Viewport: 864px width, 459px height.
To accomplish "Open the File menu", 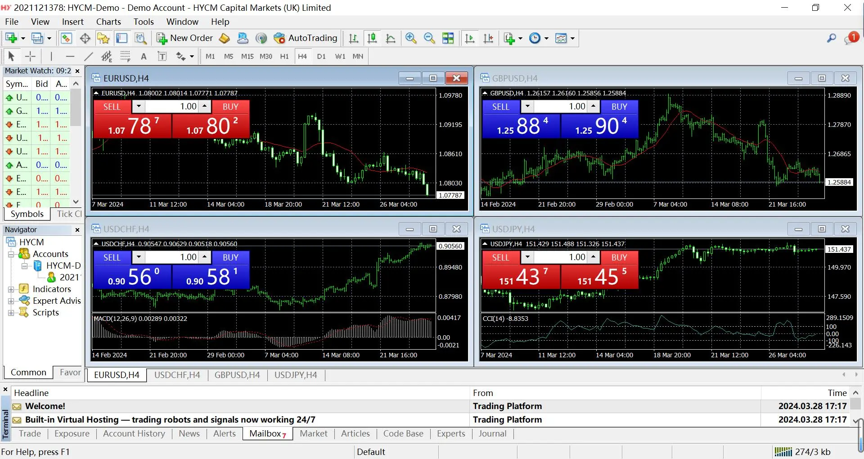I will (12, 22).
